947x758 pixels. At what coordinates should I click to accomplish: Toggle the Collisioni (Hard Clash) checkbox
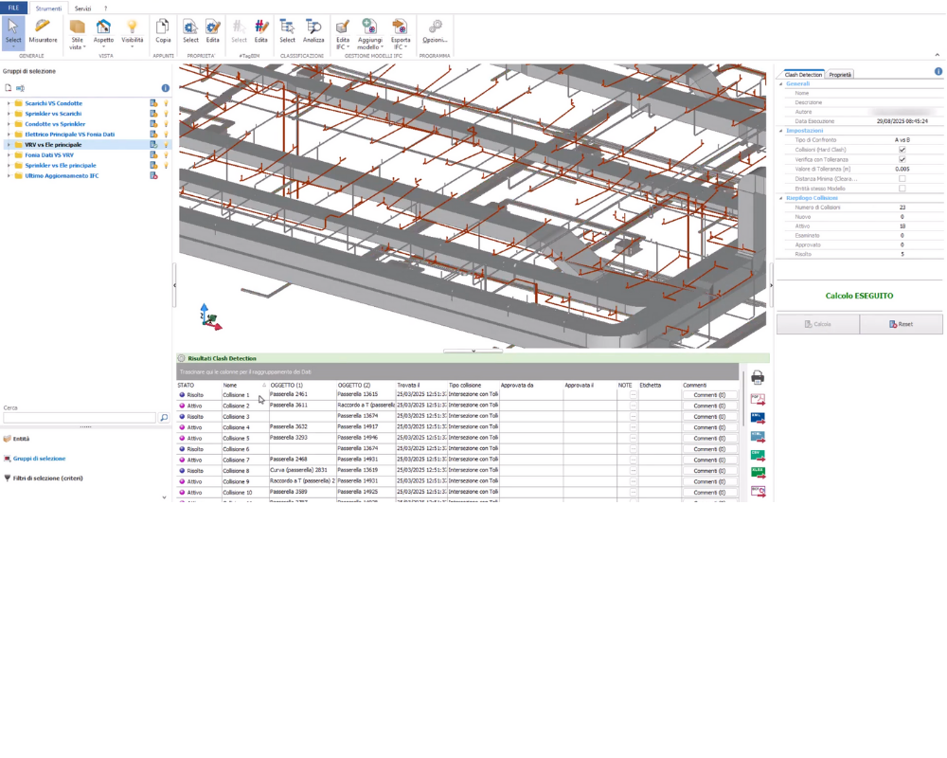coord(902,150)
